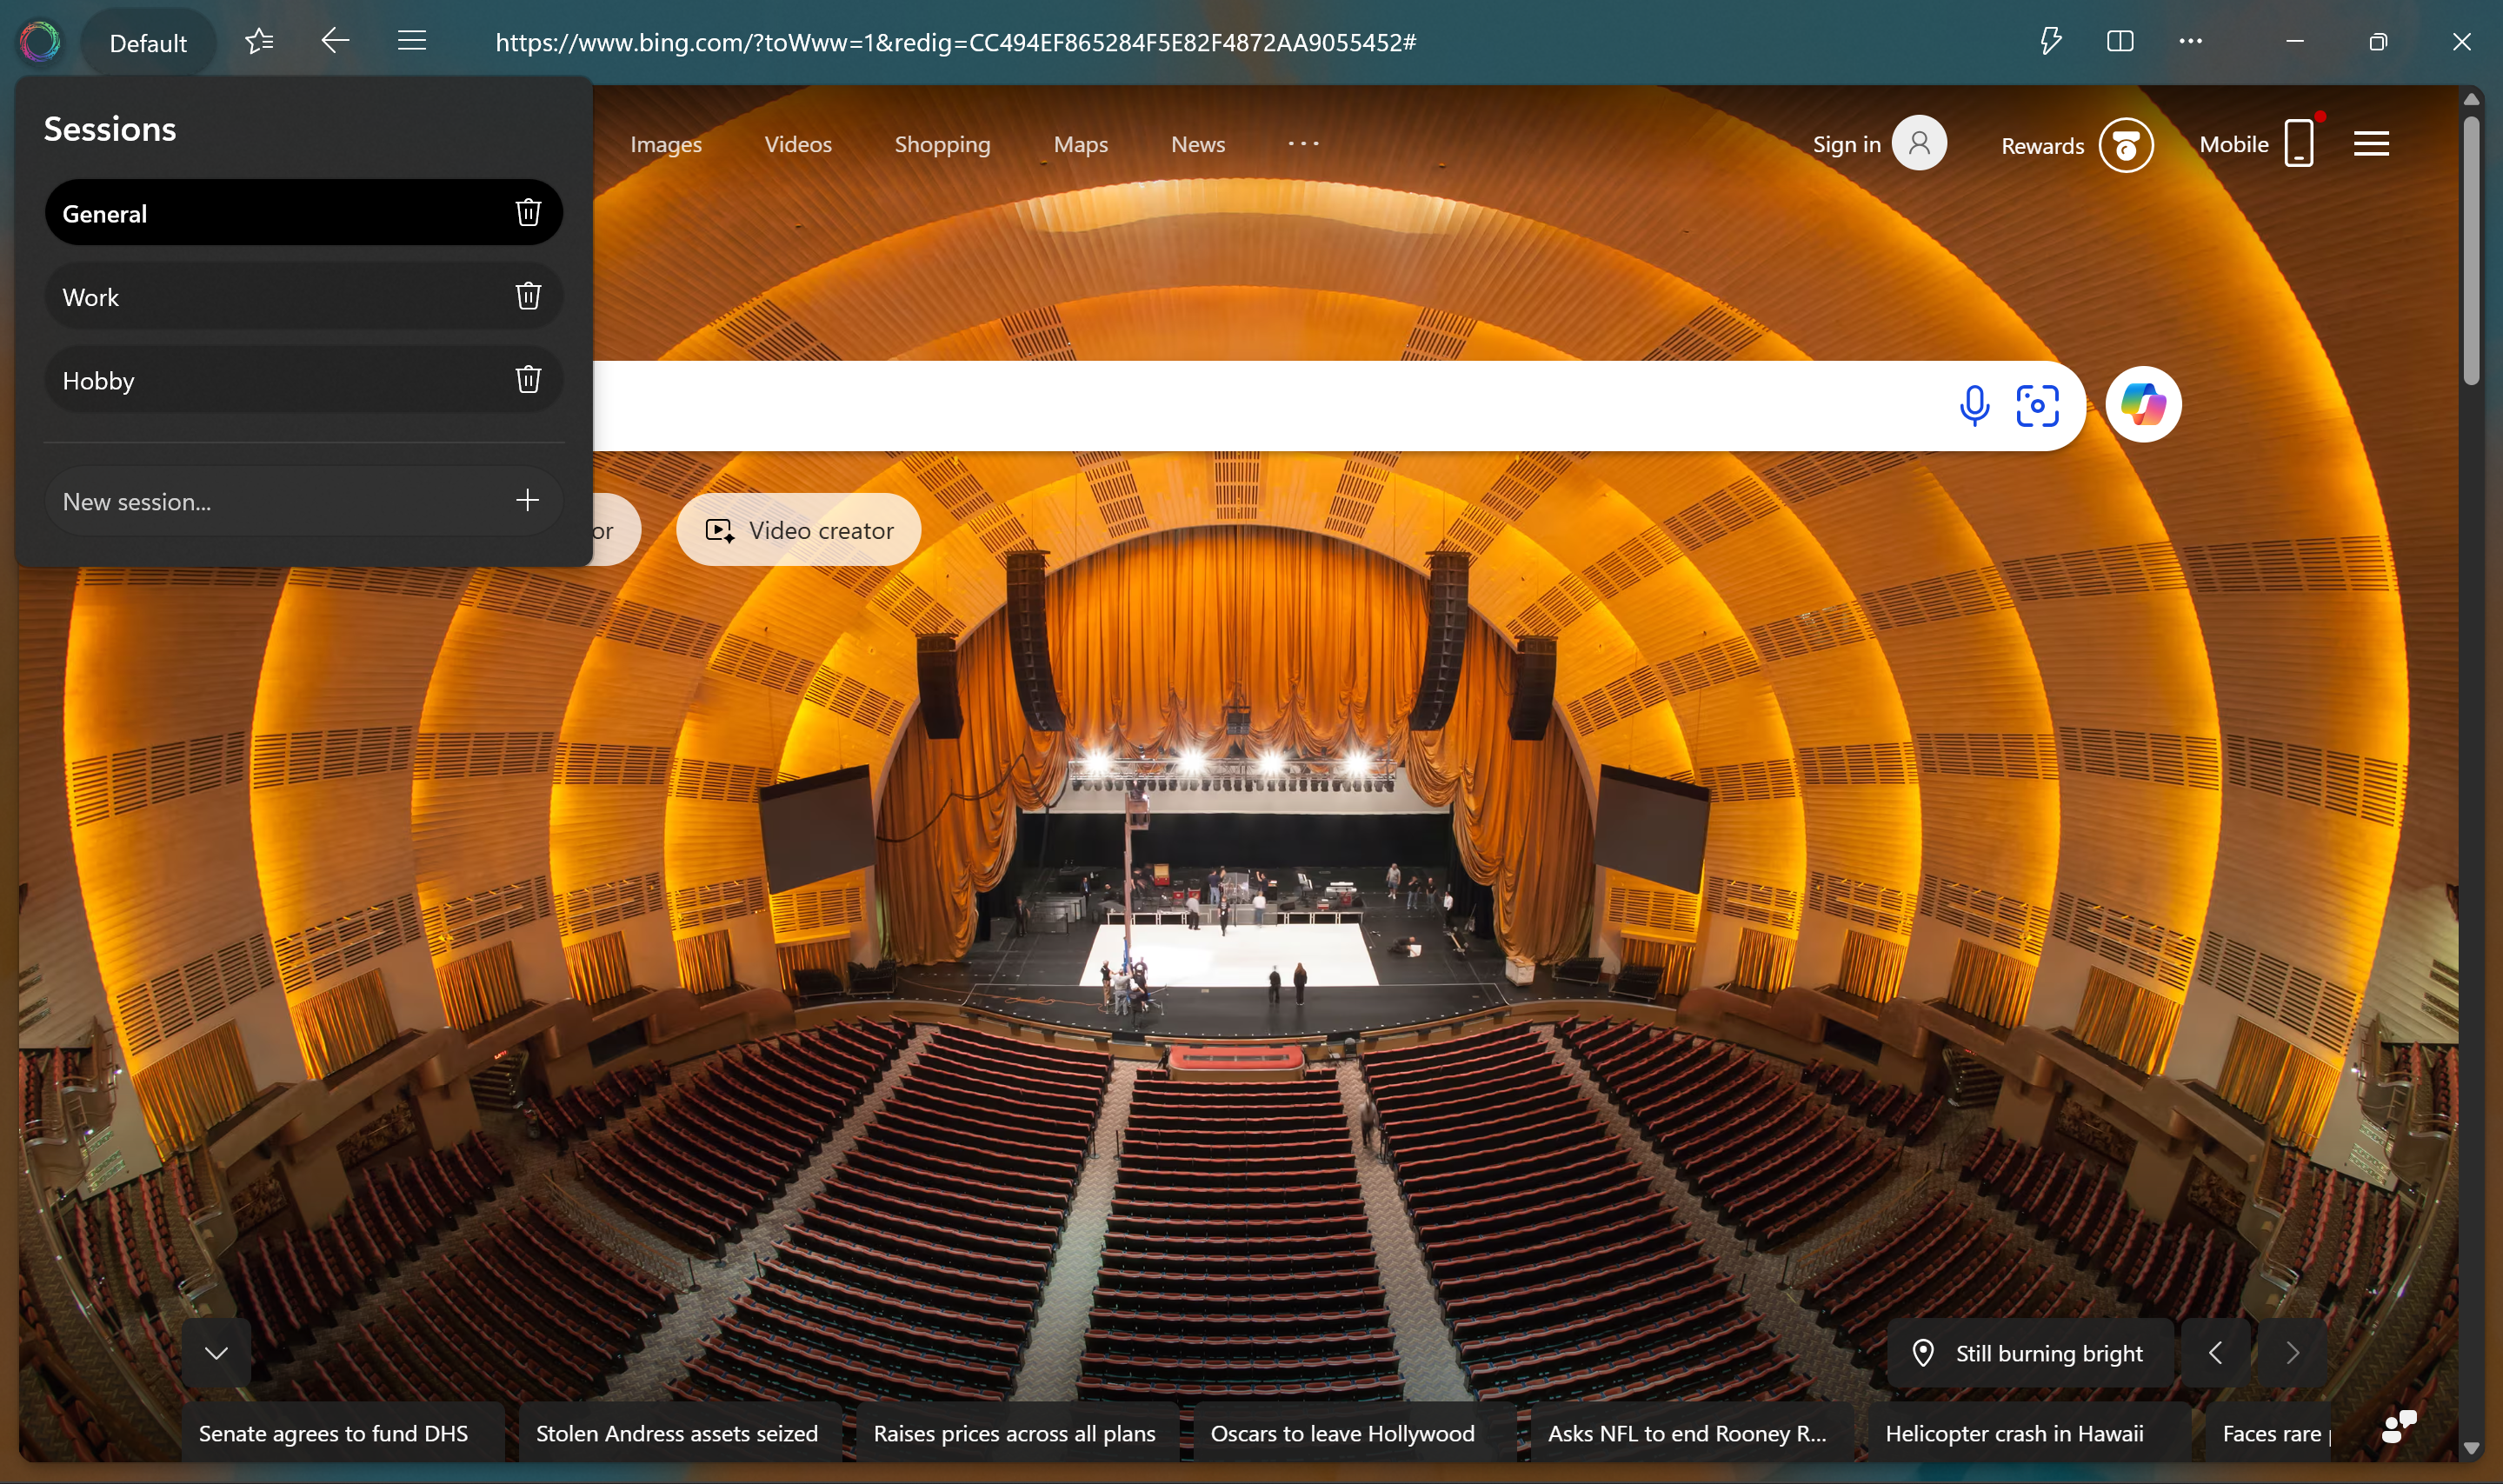Open the Videos tab on Bing
The image size is (2503, 1484).
798,144
